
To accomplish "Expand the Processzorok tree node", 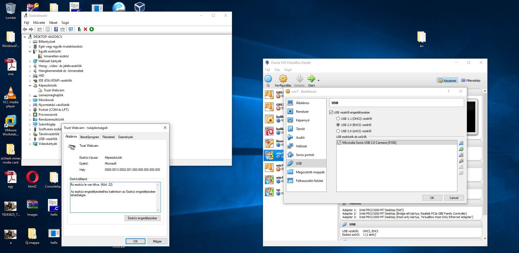I will [30, 115].
